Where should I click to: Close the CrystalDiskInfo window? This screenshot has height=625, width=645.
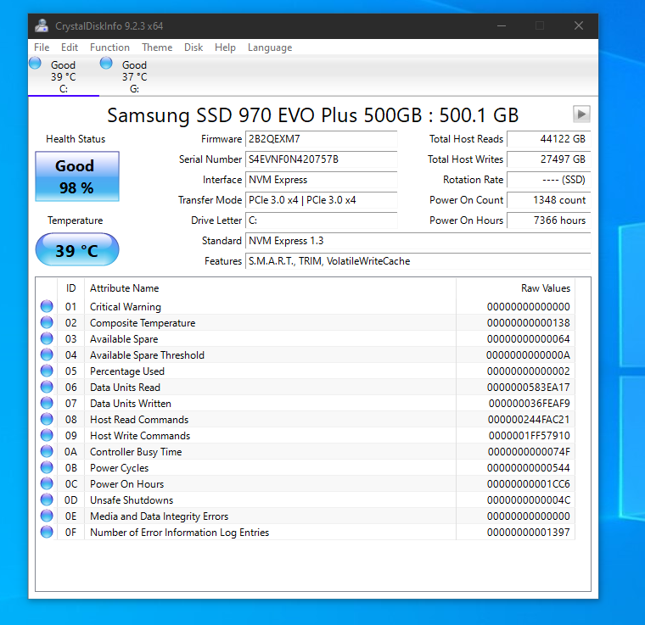point(579,26)
